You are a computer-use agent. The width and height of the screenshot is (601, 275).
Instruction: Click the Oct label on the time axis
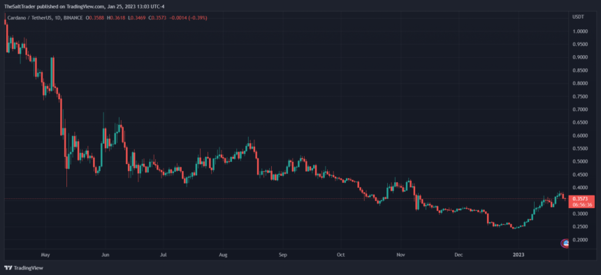[x=341, y=255]
